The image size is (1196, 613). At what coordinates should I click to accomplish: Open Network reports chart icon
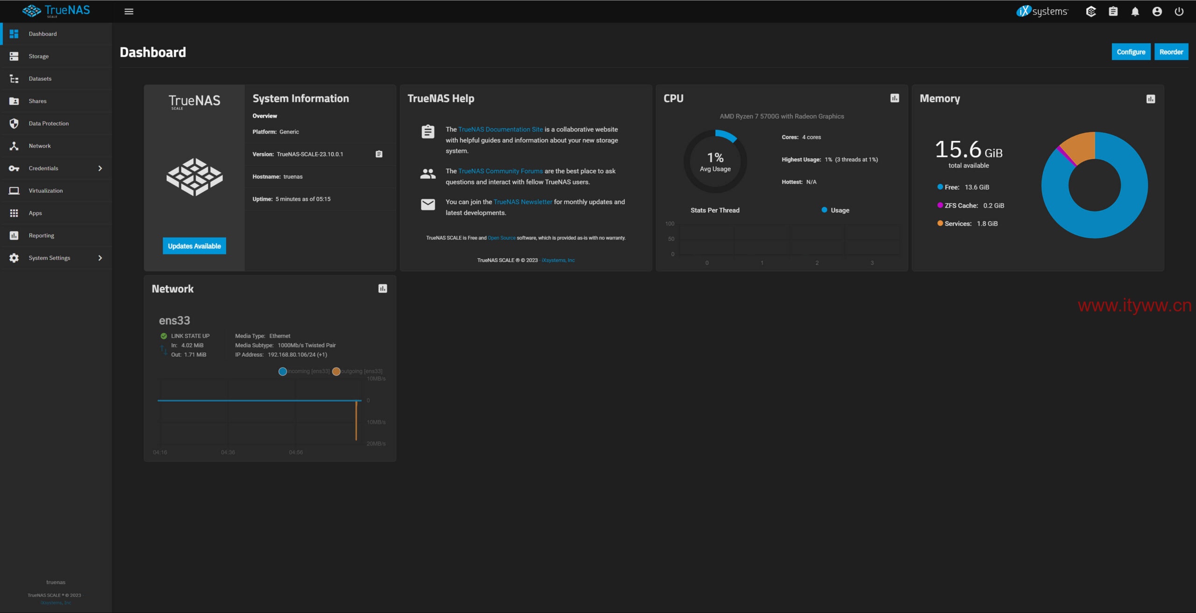click(x=383, y=289)
